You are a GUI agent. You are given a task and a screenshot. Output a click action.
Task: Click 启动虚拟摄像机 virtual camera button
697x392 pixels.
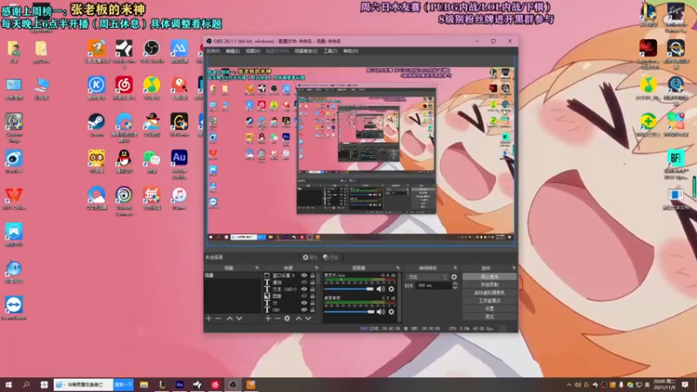pyautogui.click(x=490, y=293)
